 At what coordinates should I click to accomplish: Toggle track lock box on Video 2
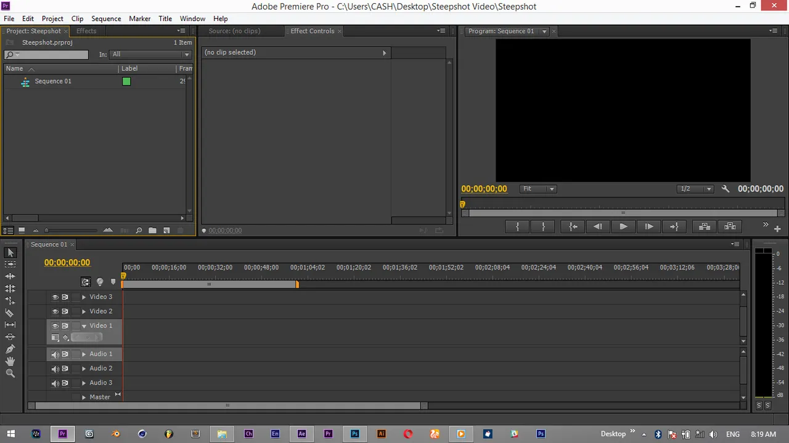coord(76,311)
